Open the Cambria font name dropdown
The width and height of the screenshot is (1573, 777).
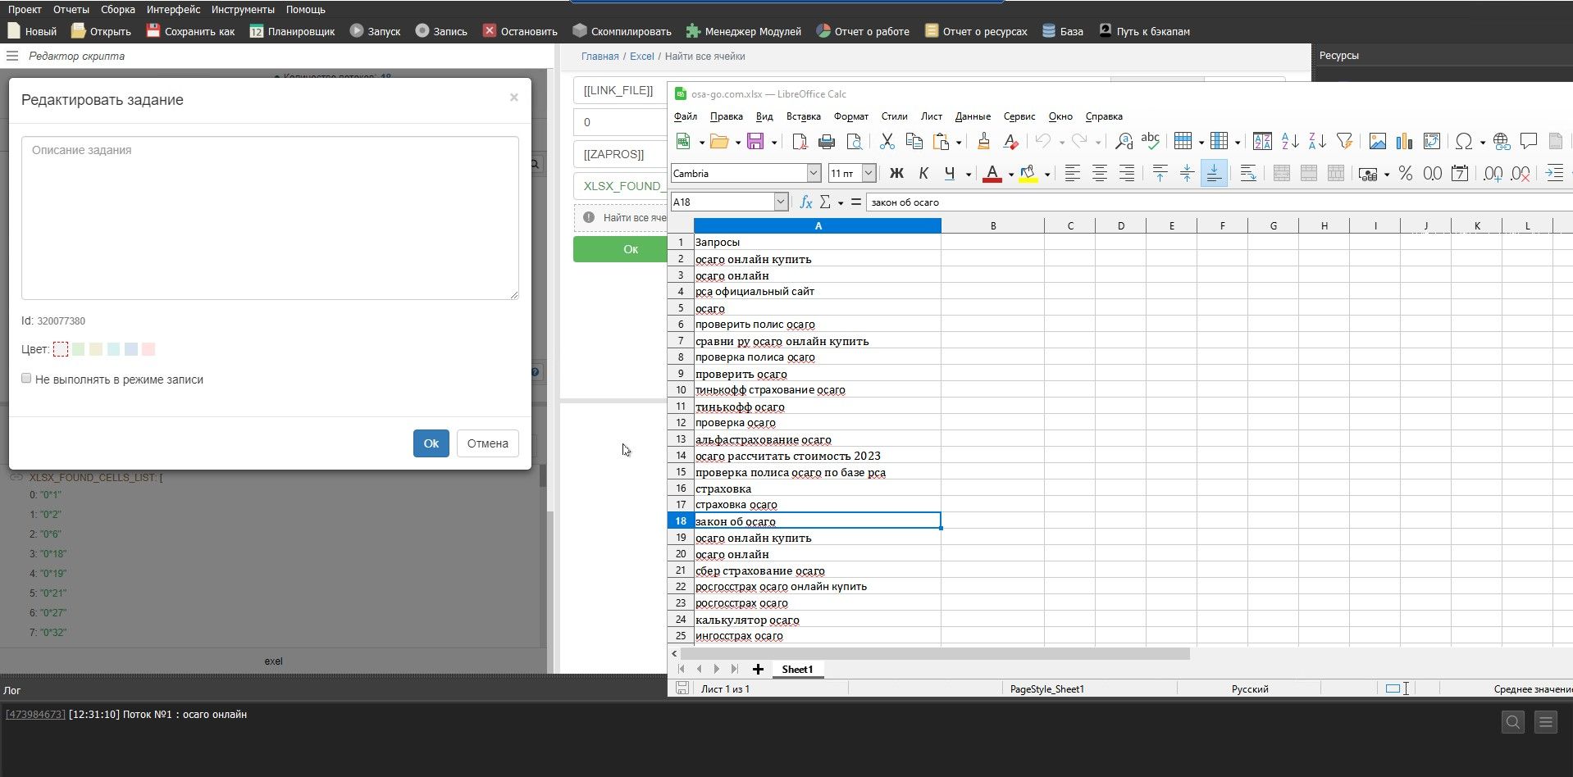tap(814, 174)
